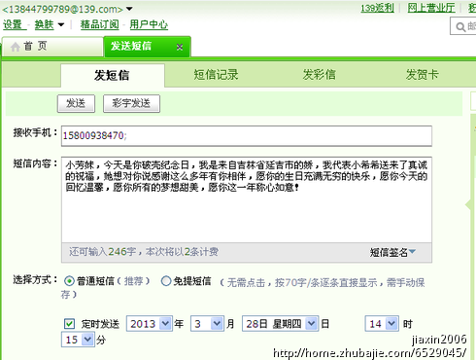Viewport: 476px width, 360px height.
Task: Click the 13844799789@139.com account text
Action: [x=63, y=9]
